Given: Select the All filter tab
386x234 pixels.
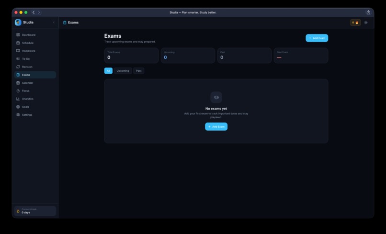Looking at the screenshot, I should [x=108, y=71].
